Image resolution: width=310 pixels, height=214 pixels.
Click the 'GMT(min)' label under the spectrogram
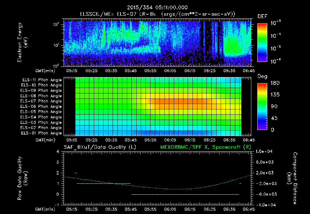point(45,71)
